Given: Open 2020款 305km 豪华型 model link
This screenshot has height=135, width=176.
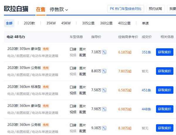Looking at the screenshot, I should coord(24,49).
